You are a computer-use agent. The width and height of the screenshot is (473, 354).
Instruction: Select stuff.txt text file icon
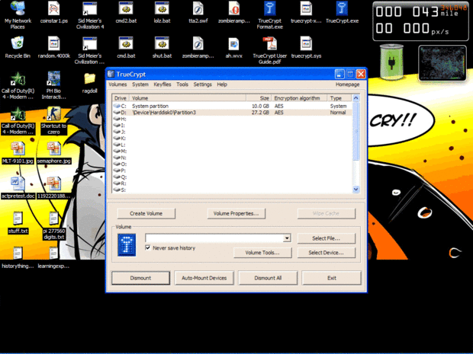click(18, 223)
